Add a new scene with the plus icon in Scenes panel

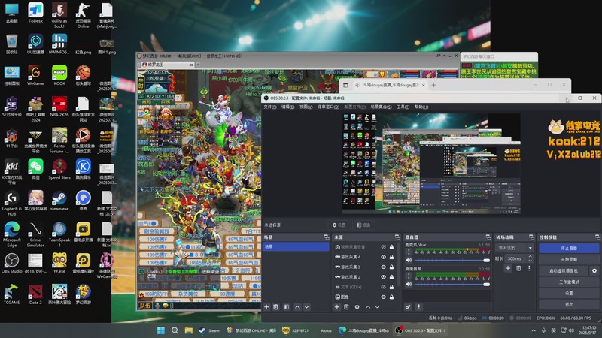pyautogui.click(x=266, y=307)
